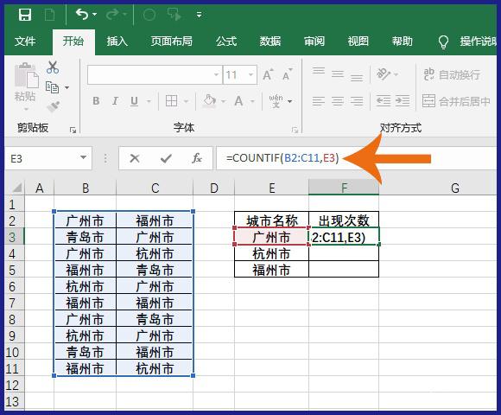Click the Decrease Indent icon
The image size is (501, 415).
click(384, 101)
